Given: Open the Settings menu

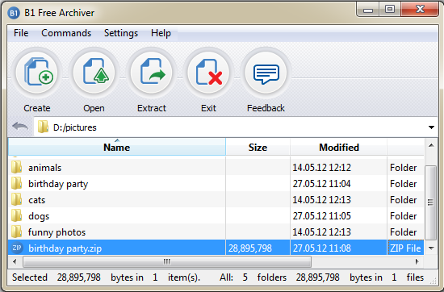Looking at the screenshot, I should pyautogui.click(x=121, y=33).
